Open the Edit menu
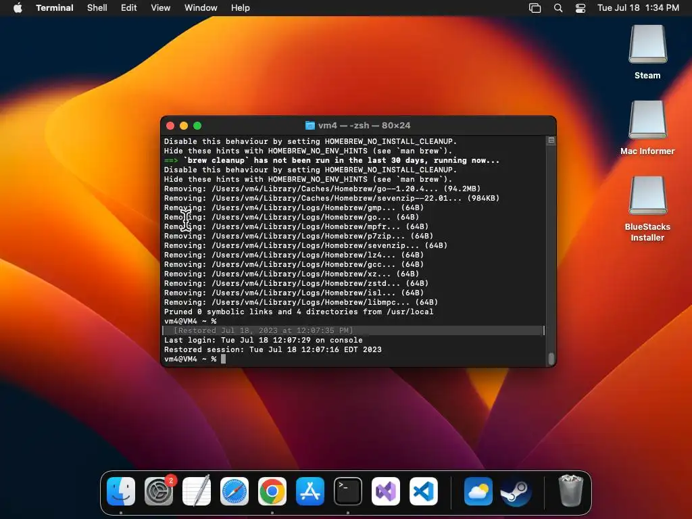This screenshot has width=692, height=519. (129, 7)
